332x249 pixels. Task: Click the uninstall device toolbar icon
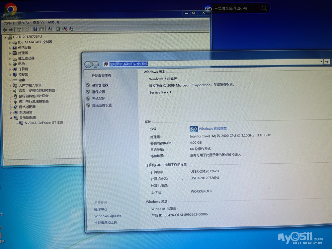[65, 29]
